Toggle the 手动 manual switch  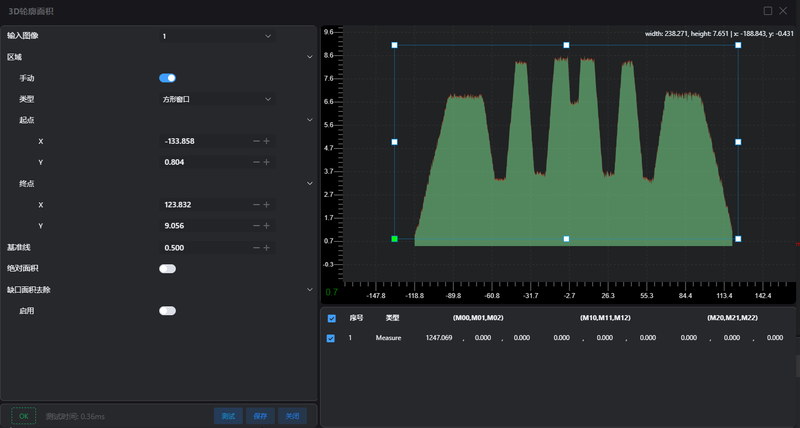[168, 78]
